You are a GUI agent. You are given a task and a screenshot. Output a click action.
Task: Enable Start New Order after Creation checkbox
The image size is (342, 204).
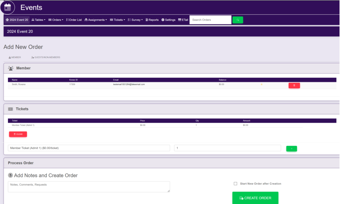pyautogui.click(x=235, y=184)
